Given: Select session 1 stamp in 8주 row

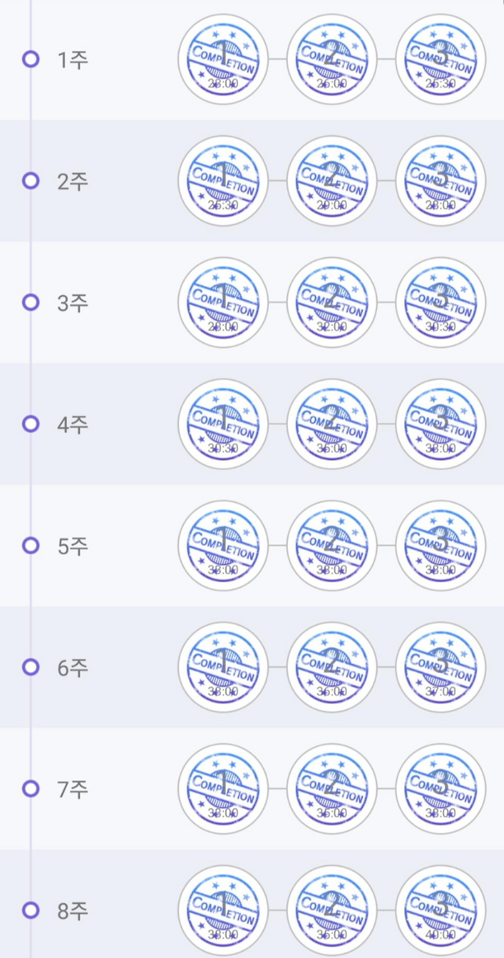Looking at the screenshot, I should pyautogui.click(x=223, y=910).
